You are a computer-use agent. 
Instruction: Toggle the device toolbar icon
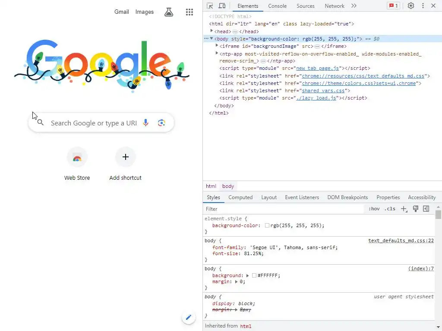pos(222,6)
